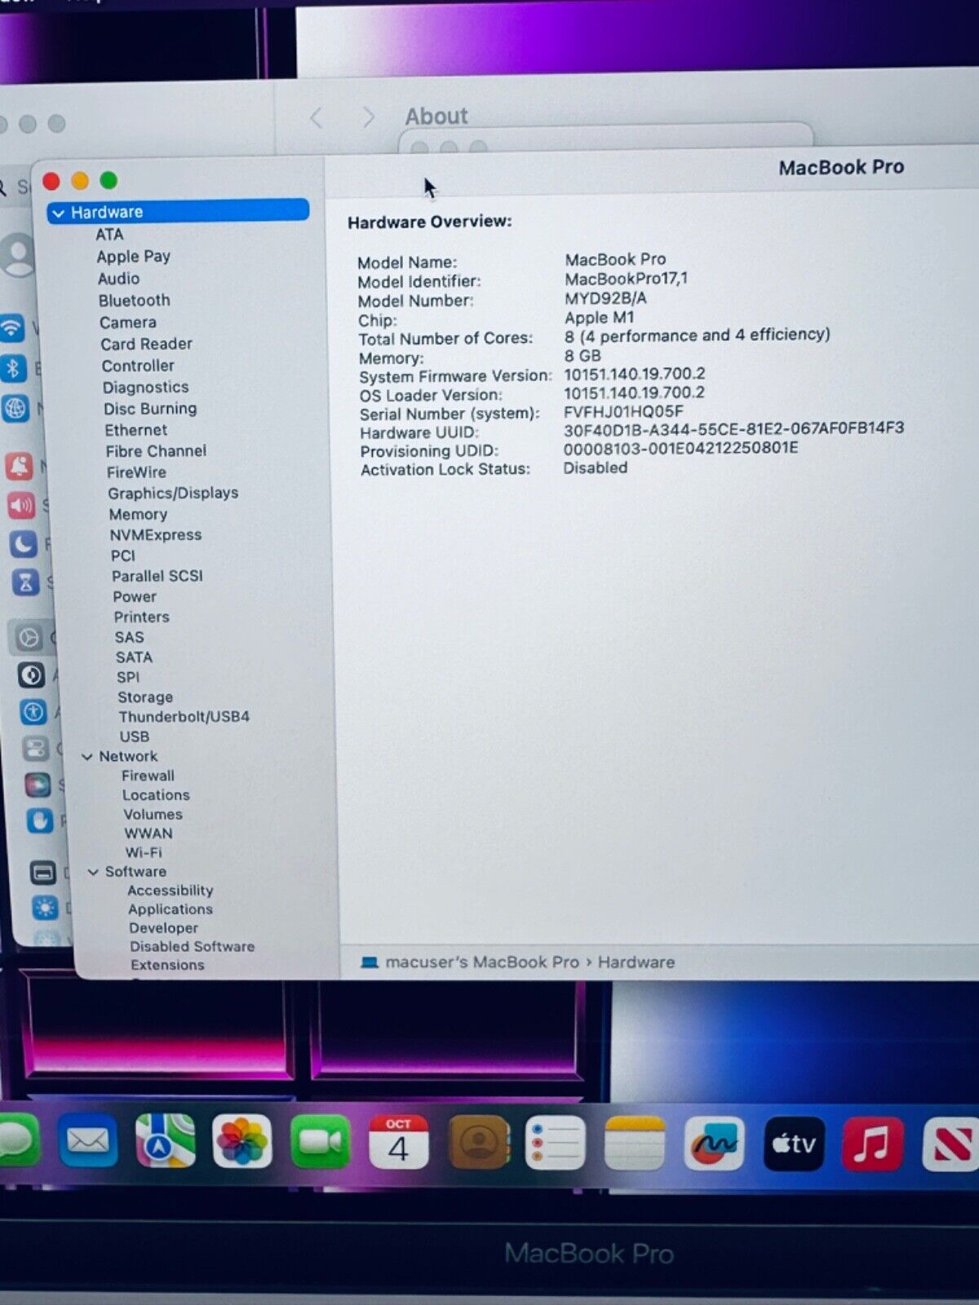
Task: Open the Mail app in the Dock
Action: tap(88, 1142)
